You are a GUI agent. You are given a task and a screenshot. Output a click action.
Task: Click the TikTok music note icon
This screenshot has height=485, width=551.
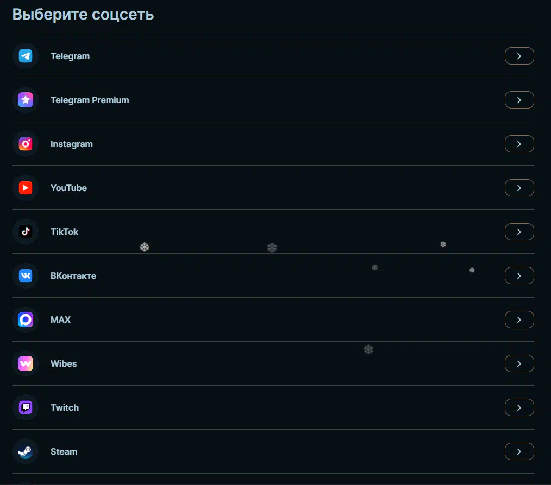[26, 232]
